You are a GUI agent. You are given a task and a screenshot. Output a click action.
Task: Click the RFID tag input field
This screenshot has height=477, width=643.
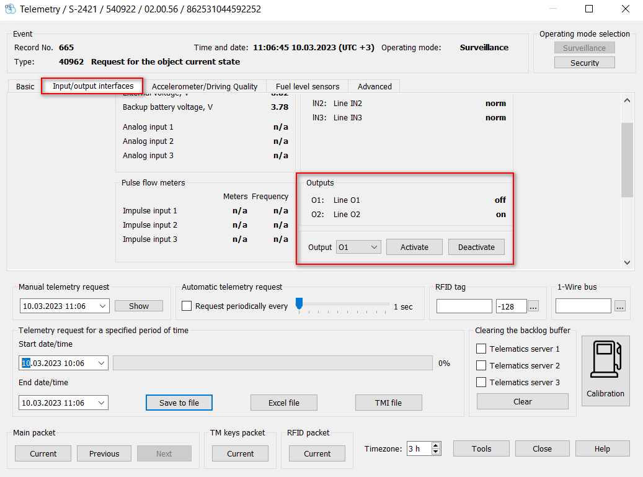[x=464, y=306]
